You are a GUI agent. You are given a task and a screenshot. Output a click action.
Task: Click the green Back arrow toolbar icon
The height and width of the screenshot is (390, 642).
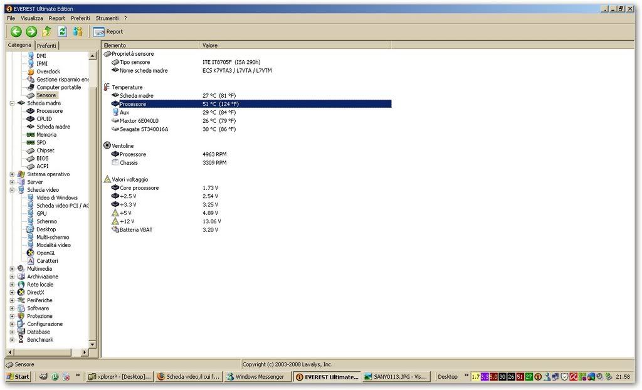pos(16,31)
